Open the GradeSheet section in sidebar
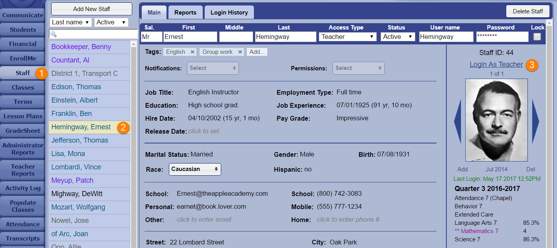Screen dimensions: 557x248 click(23, 131)
